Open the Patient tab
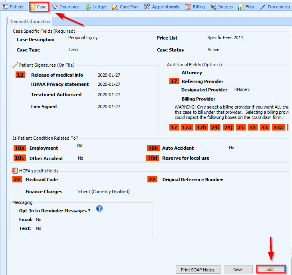Screen dimensions: 292x275 13,7
